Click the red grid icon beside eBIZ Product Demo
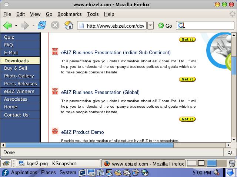Image resolution: width=237 pixels, height=177 pixels. pos(55,131)
